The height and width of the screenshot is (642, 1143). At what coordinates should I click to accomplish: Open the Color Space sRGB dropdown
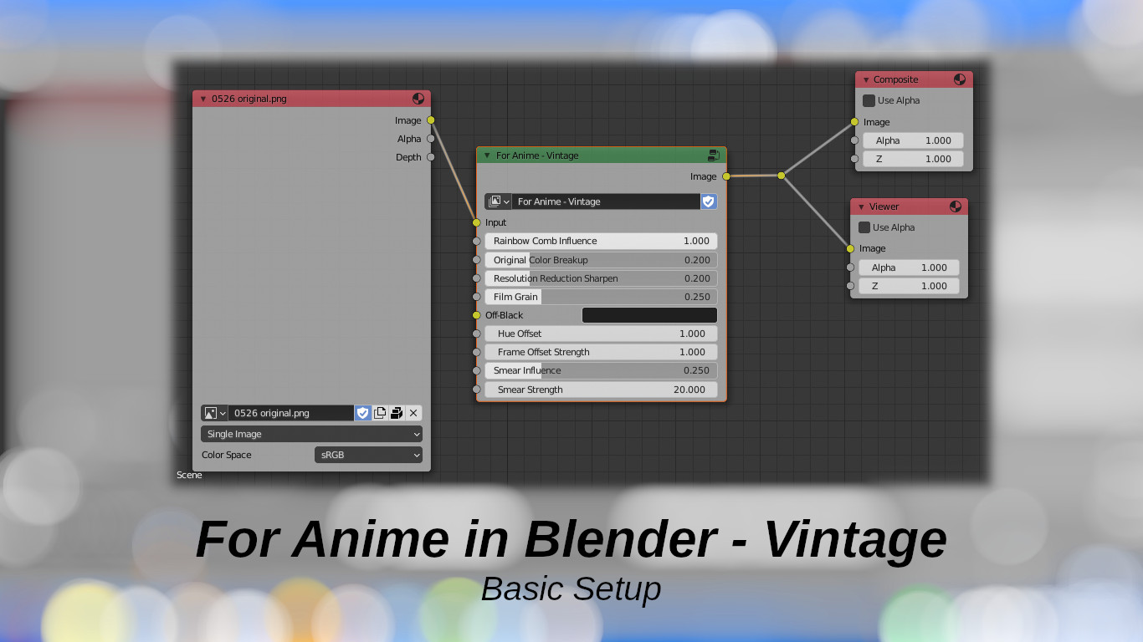(x=368, y=455)
